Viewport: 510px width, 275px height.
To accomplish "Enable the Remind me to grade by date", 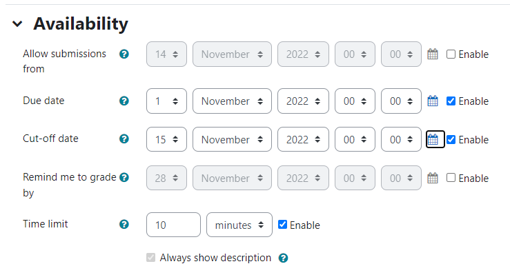I will tap(451, 178).
